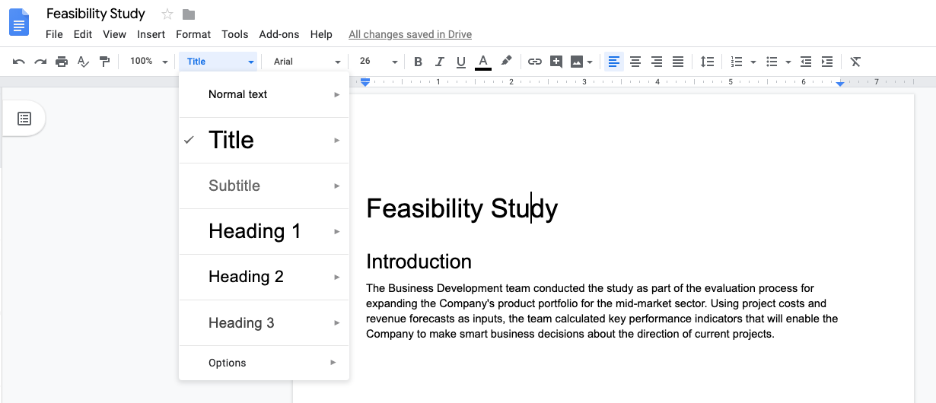
Task: Print the document
Action: click(x=62, y=62)
